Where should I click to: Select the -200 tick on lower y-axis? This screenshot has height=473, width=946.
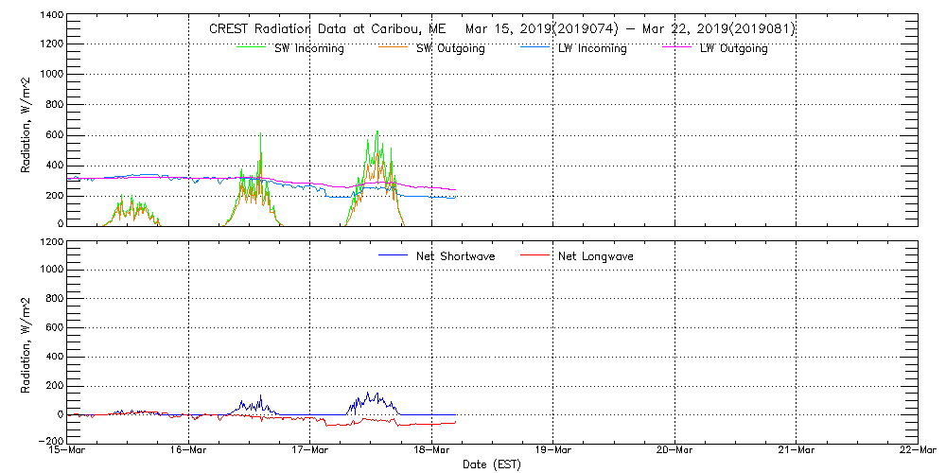click(x=50, y=441)
